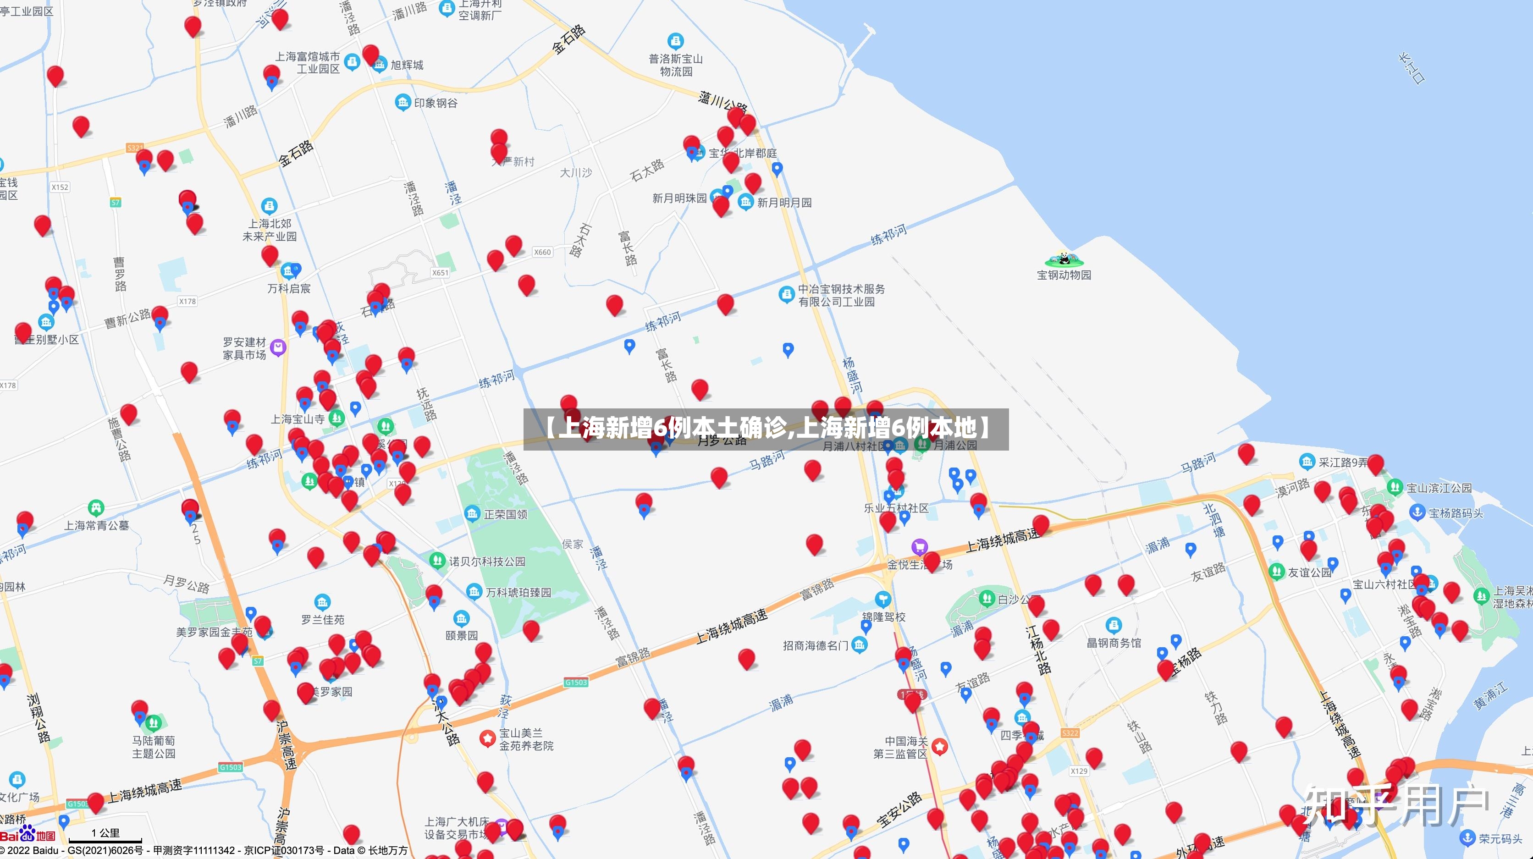
Task: Click the 上海绕城高速 G1503 road badge near 富锦路
Action: tap(576, 683)
